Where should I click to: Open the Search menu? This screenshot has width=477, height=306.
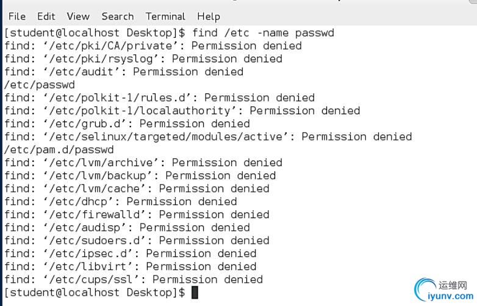point(118,16)
